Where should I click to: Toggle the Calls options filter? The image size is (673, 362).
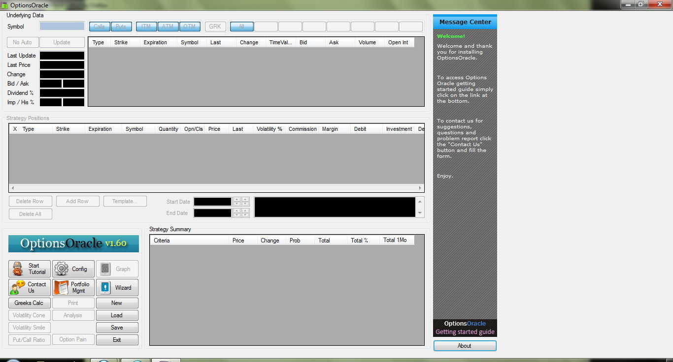click(99, 26)
